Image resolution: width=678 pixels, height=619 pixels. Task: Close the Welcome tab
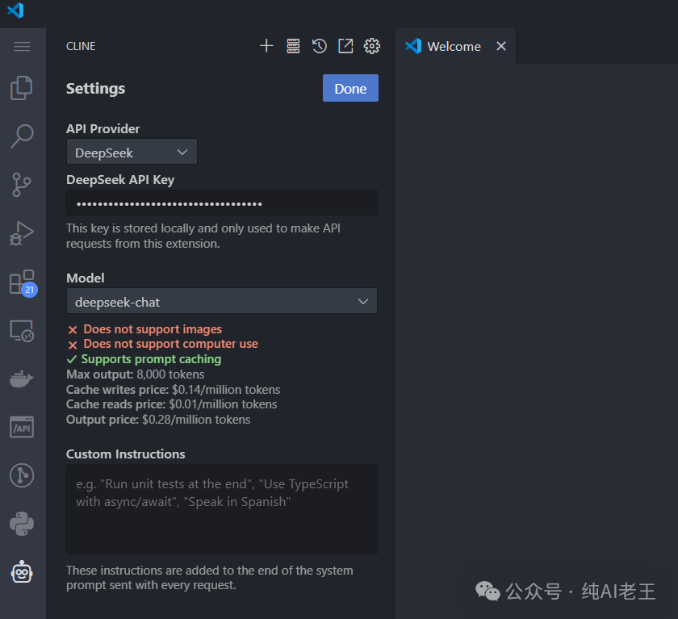[501, 46]
